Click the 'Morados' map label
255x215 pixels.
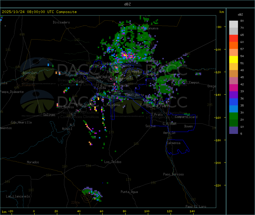pyautogui.click(x=33, y=162)
